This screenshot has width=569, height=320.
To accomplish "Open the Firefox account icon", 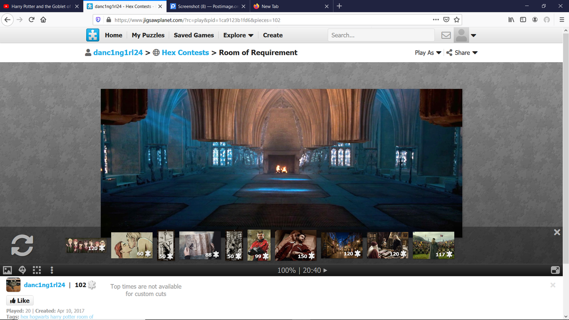I will pyautogui.click(x=535, y=20).
